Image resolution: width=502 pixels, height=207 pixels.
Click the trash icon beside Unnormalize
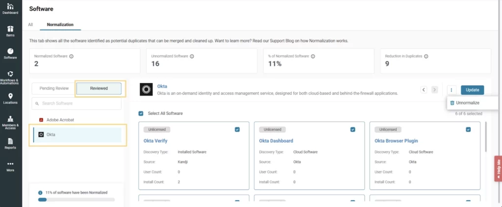(x=452, y=103)
